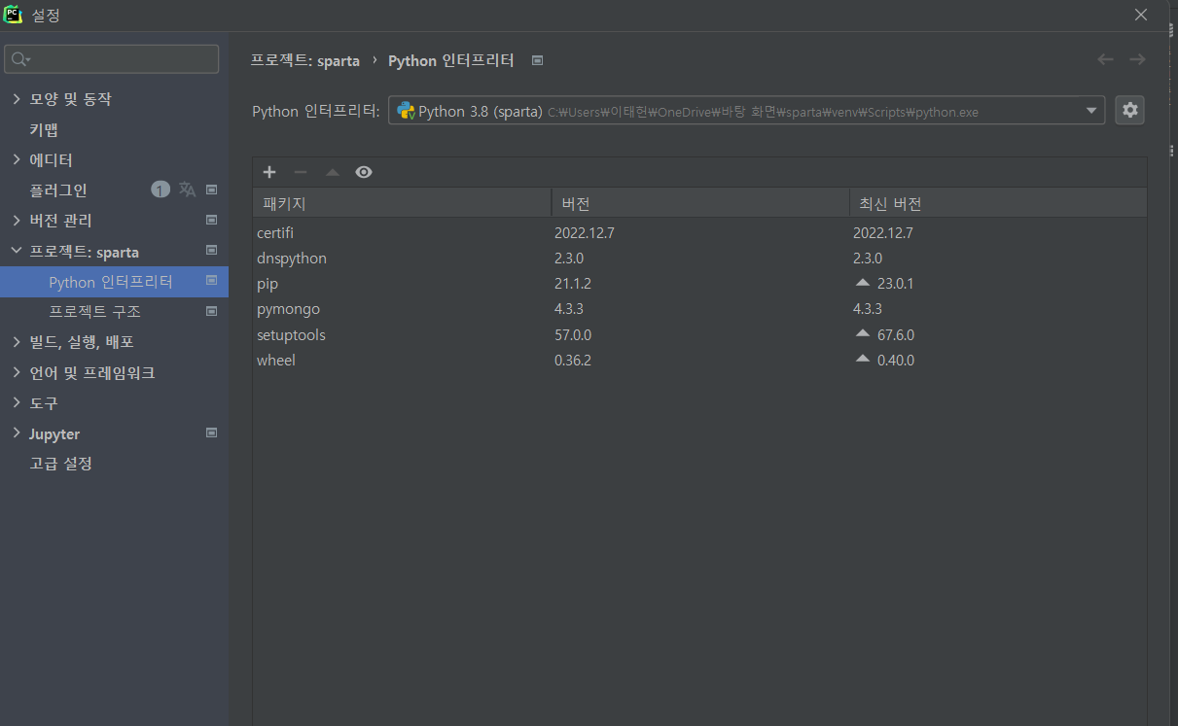The width and height of the screenshot is (1178, 726).
Task: Click the settings search input field
Action: 114,59
